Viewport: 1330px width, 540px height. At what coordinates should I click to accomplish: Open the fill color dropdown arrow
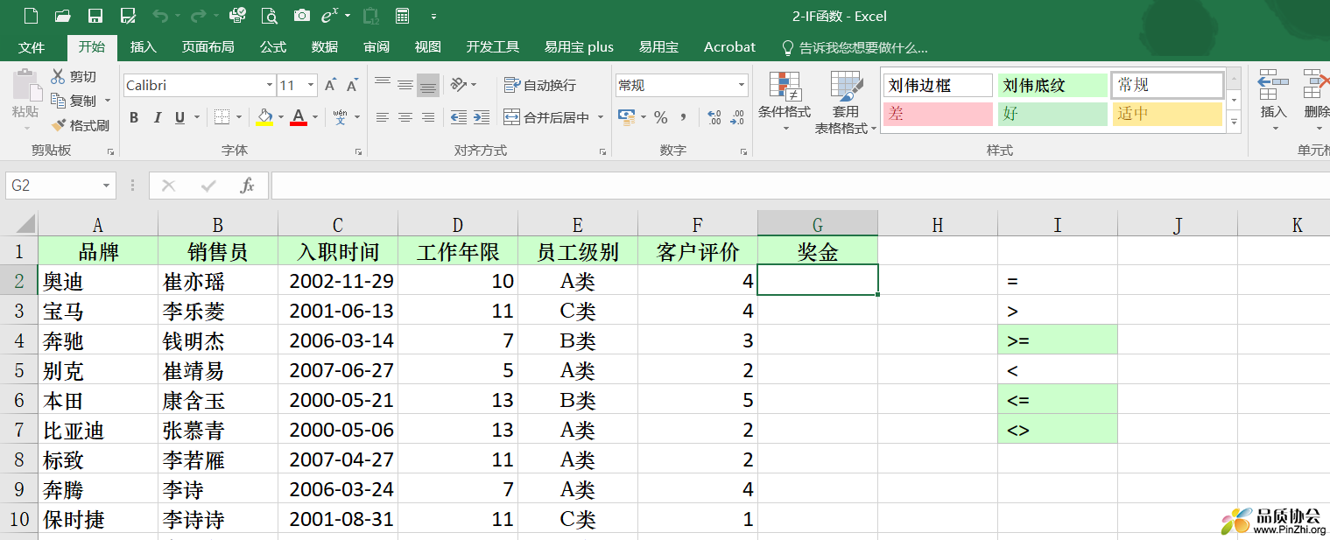coord(280,117)
